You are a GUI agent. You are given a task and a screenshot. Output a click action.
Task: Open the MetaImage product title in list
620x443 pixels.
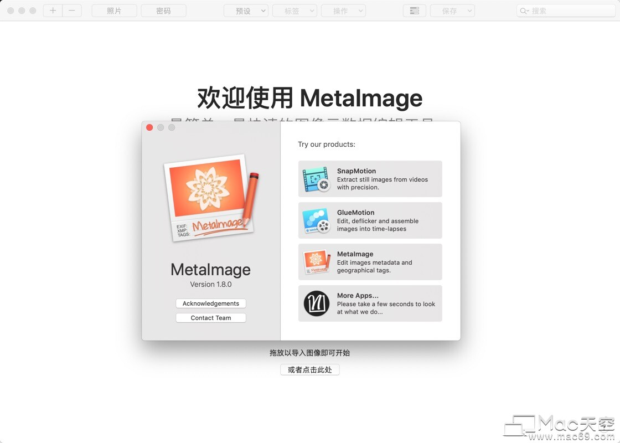coord(355,254)
